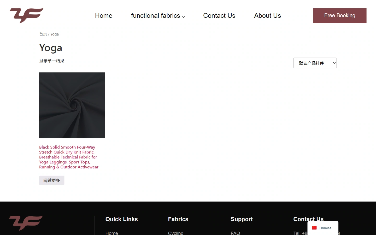Open the black fabric product thumbnail
Image resolution: width=376 pixels, height=235 pixels.
click(72, 105)
